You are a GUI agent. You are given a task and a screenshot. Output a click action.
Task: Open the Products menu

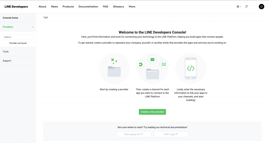(68, 7)
